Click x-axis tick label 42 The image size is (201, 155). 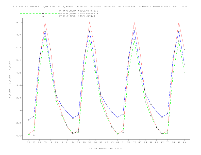106,142
